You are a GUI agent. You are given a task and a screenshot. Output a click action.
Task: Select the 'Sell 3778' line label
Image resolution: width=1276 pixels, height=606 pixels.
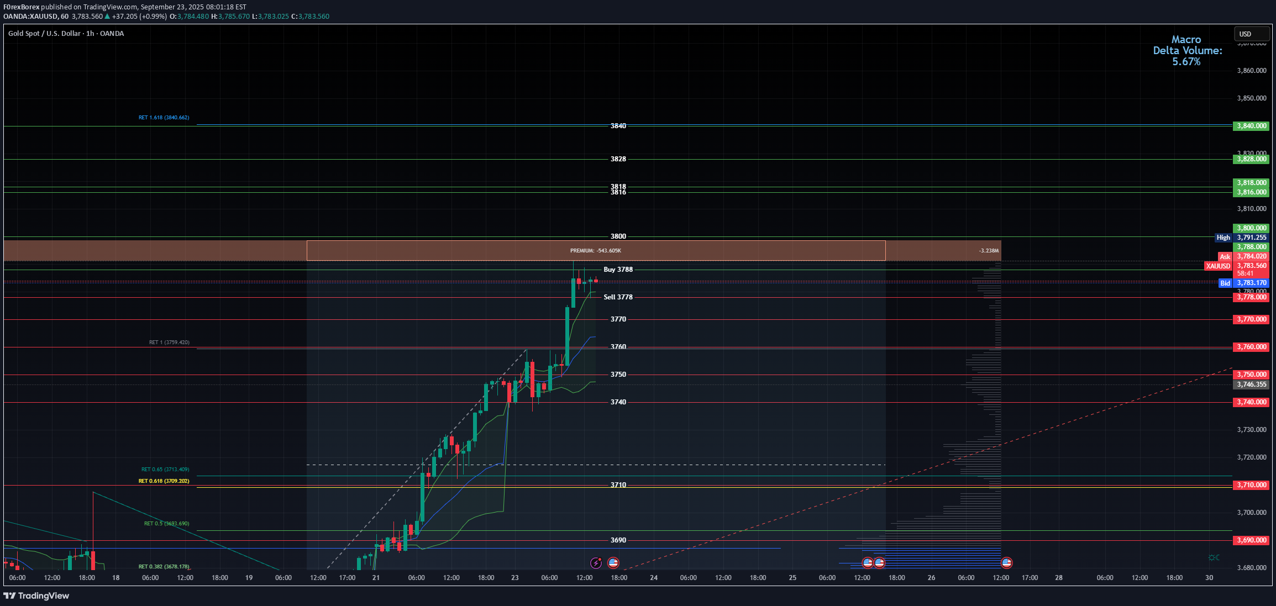pos(618,297)
